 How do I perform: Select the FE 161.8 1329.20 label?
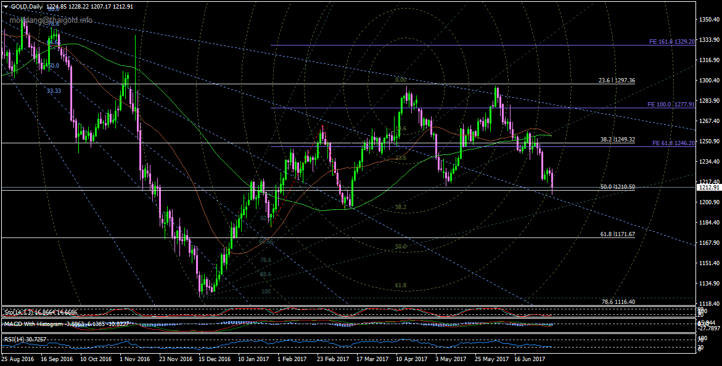671,41
